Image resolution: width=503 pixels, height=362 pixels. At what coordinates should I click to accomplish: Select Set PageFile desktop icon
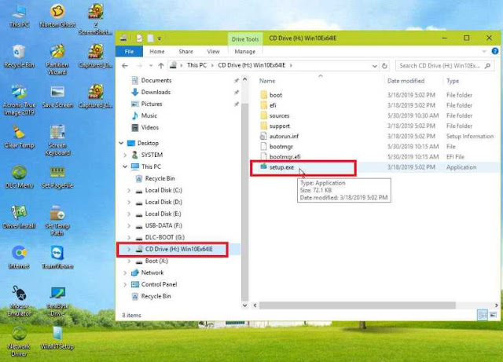click(57, 177)
